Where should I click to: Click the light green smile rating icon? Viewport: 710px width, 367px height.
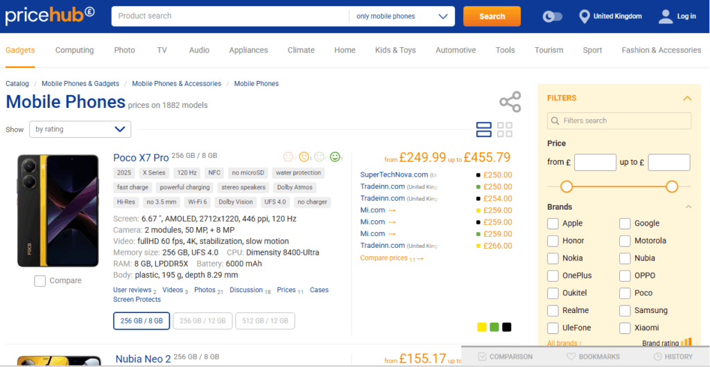(319, 156)
